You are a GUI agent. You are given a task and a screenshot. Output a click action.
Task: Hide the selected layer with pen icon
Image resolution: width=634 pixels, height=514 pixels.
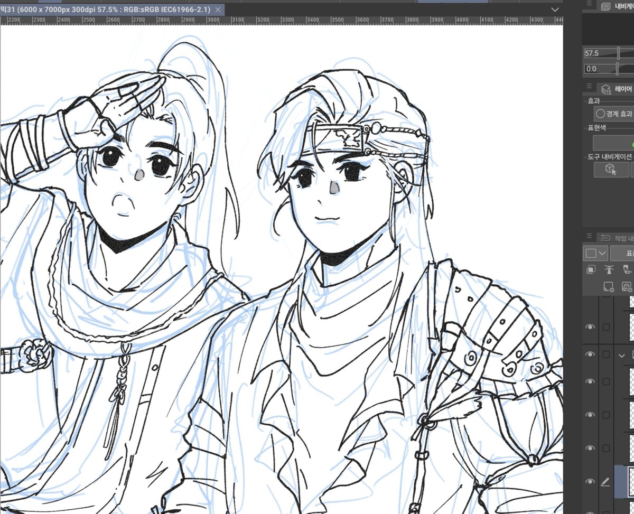coord(590,482)
